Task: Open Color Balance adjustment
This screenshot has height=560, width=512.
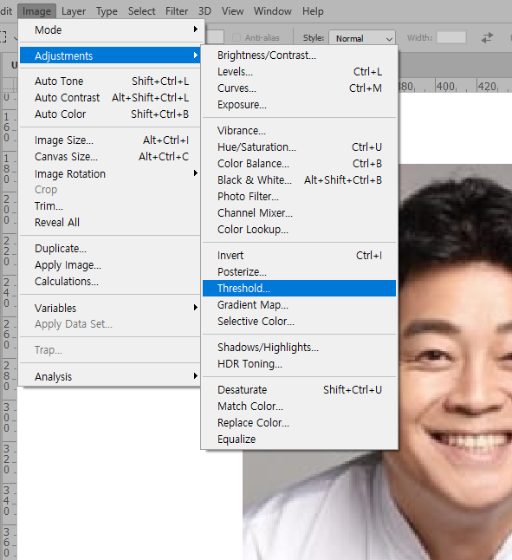Action: pyautogui.click(x=300, y=164)
